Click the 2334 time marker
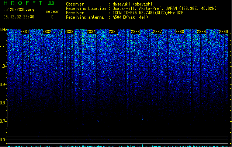This screenshot has width=232, height=147. click(x=91, y=32)
